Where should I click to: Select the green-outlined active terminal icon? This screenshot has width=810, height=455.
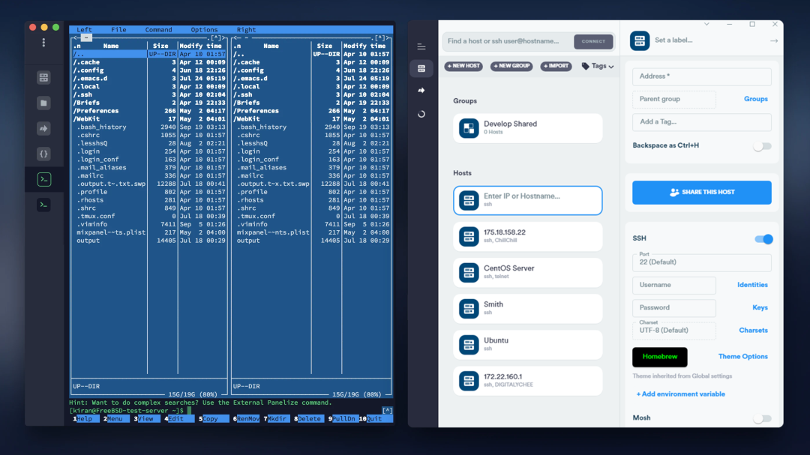point(43,179)
